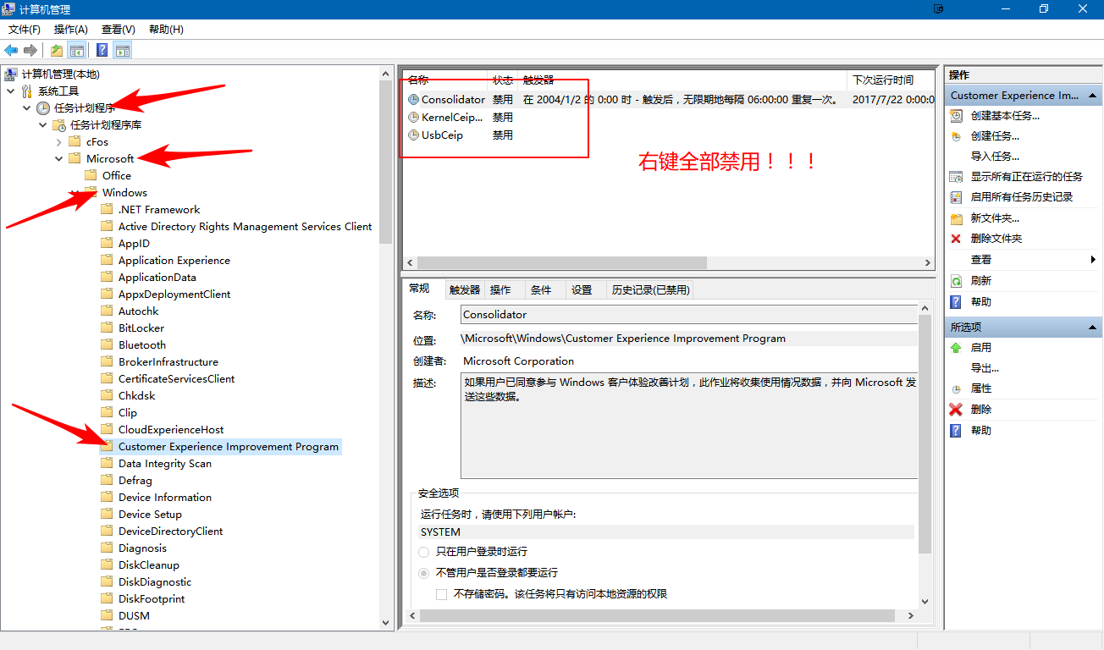Click the 刷新 refresh icon

[x=955, y=280]
